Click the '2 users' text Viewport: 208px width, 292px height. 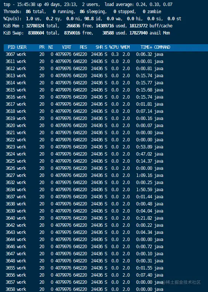(x=90, y=4)
